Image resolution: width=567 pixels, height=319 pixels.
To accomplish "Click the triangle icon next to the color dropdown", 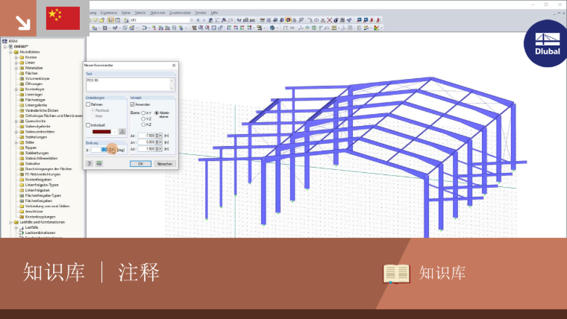I will (x=122, y=131).
